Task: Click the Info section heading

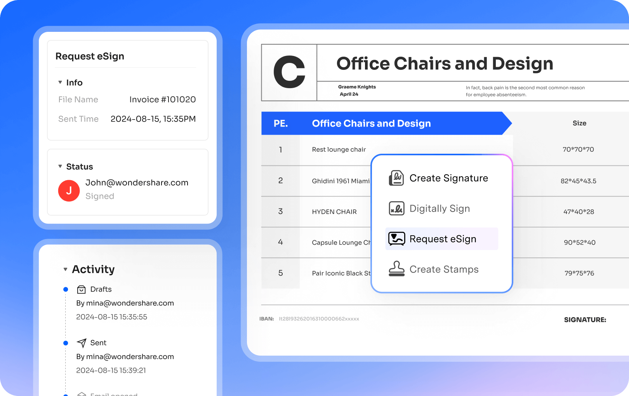Action: (74, 83)
